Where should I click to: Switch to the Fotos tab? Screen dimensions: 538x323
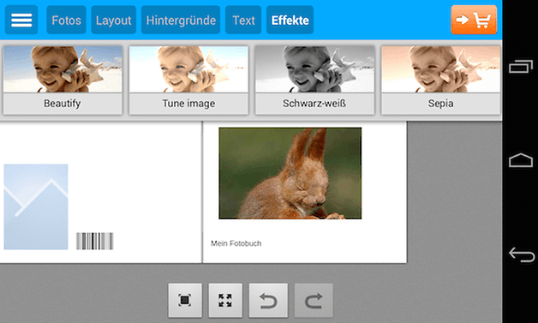(x=66, y=20)
